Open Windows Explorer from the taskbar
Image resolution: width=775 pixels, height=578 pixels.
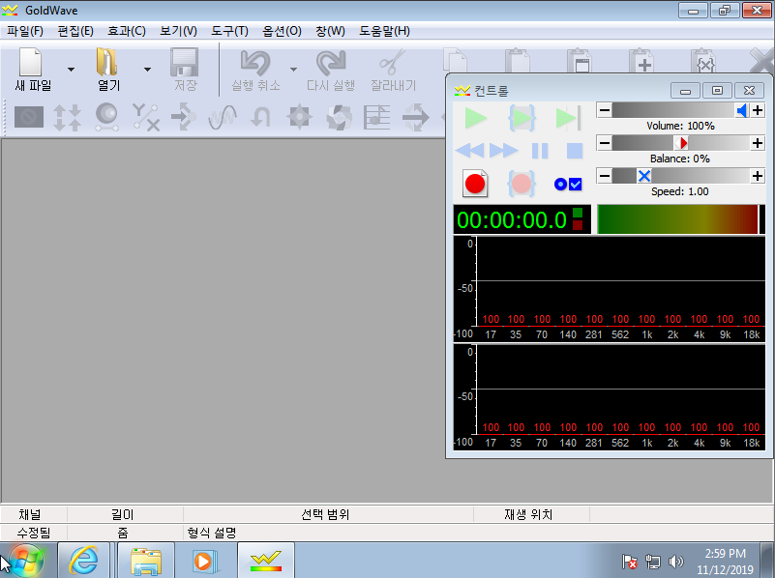(146, 561)
